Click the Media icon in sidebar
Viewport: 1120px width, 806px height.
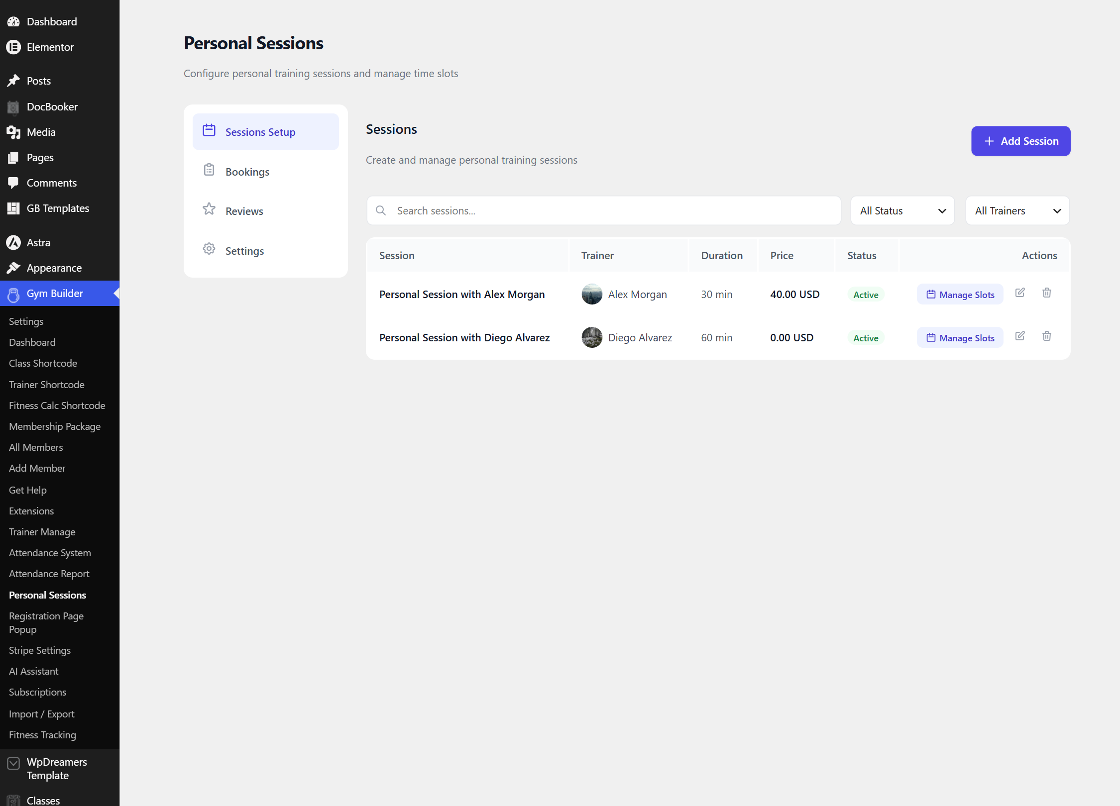13,132
